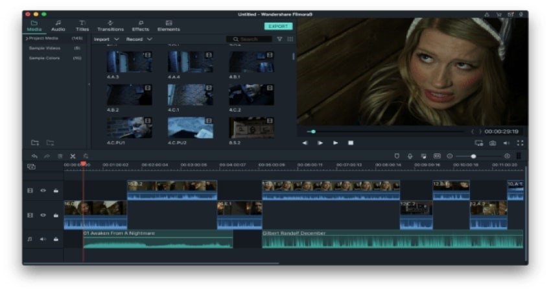Lock the audio track

click(56, 239)
